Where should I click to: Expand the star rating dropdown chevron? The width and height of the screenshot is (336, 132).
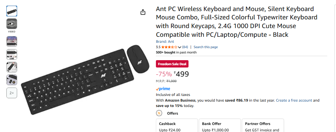pyautogui.click(x=179, y=47)
